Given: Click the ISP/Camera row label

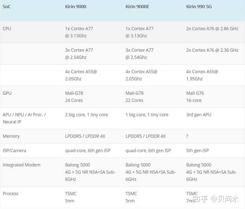Looking at the screenshot, I should (14, 150).
